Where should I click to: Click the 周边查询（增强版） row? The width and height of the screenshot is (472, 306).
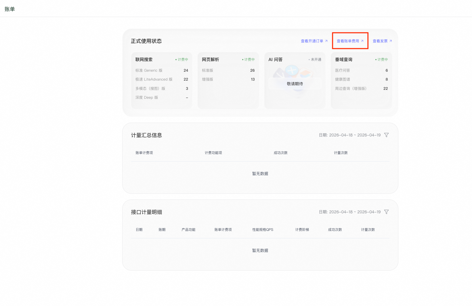(362, 89)
